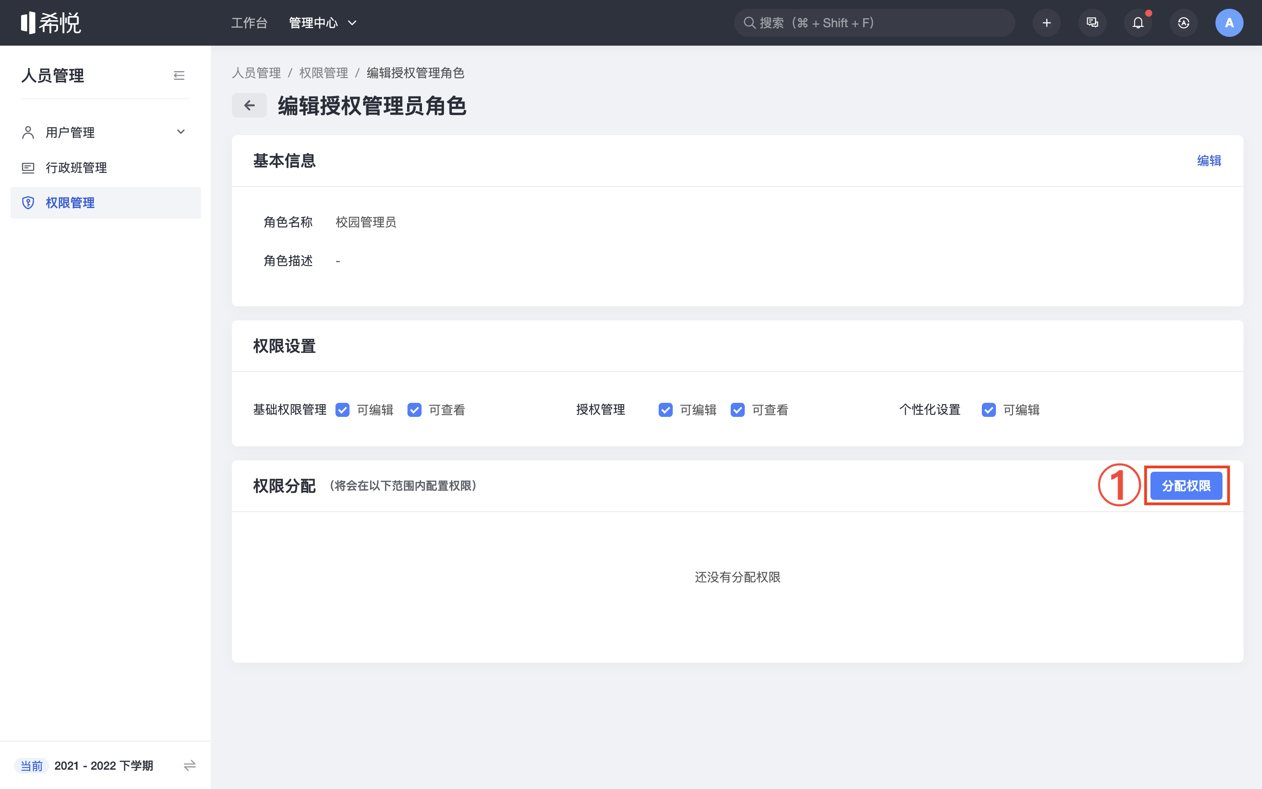The width and height of the screenshot is (1262, 789).
Task: Open the 行政班管理 sidebar item
Action: (x=105, y=168)
